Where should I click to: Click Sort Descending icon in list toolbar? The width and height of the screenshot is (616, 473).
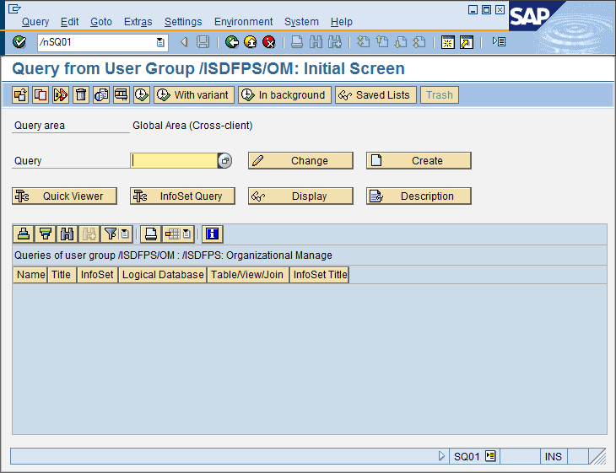(46, 234)
